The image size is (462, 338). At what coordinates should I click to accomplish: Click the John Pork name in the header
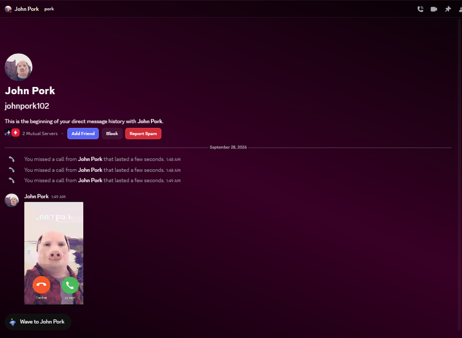pos(27,9)
